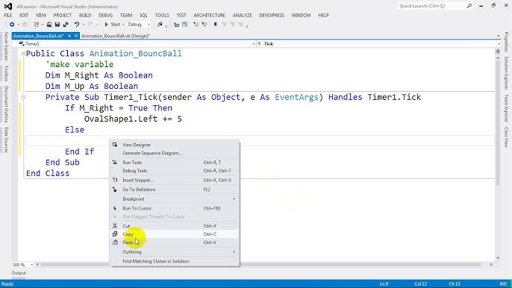This screenshot has height=288, width=512.
Task: Open the ARCHITECTURE menu
Action: coord(209,16)
